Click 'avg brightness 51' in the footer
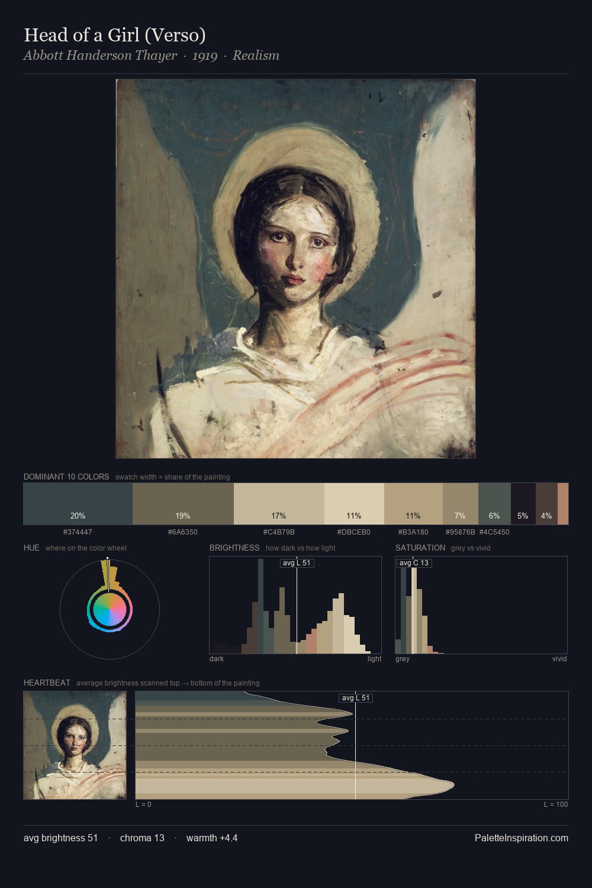This screenshot has width=592, height=888. point(61,838)
